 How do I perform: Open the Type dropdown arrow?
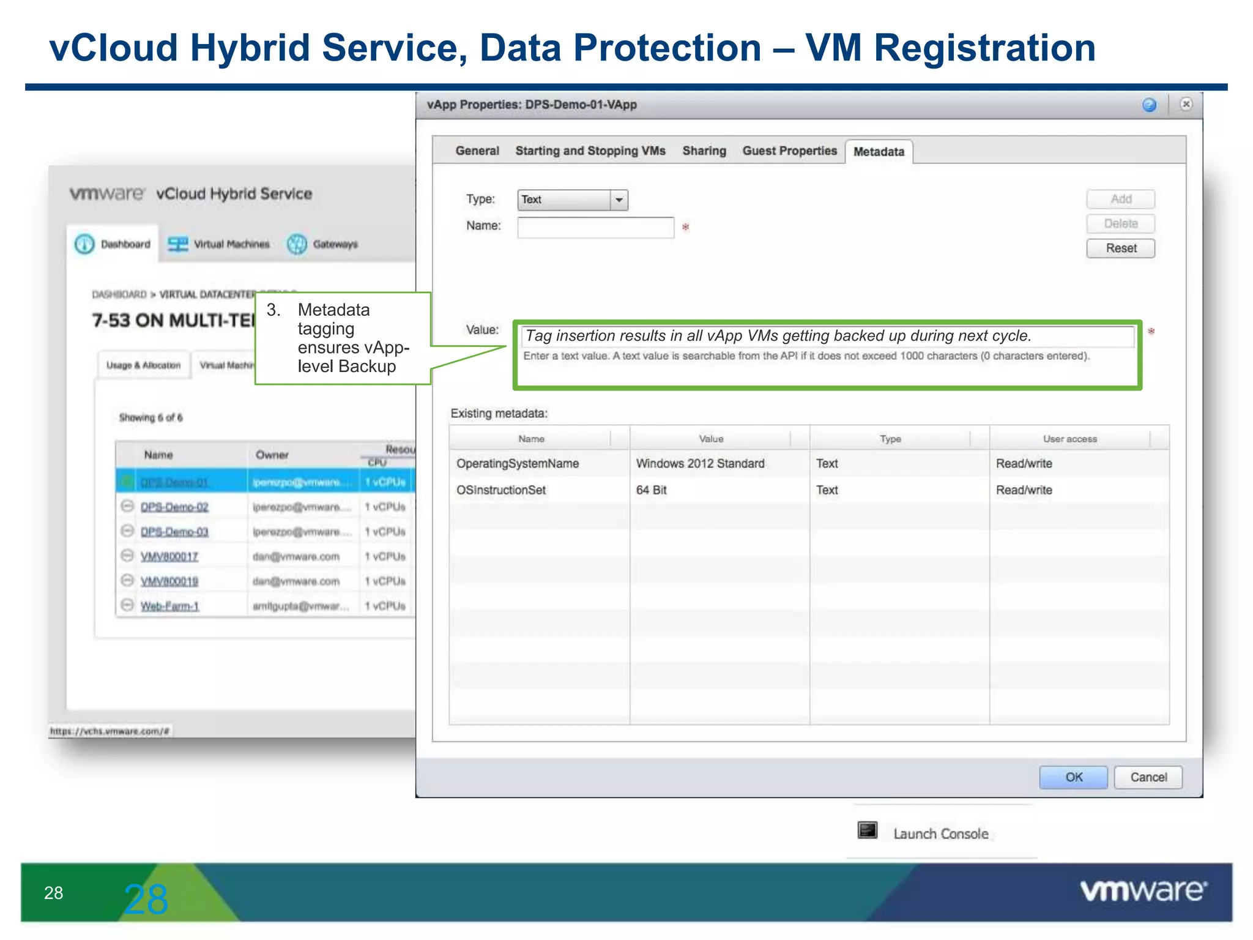(619, 200)
